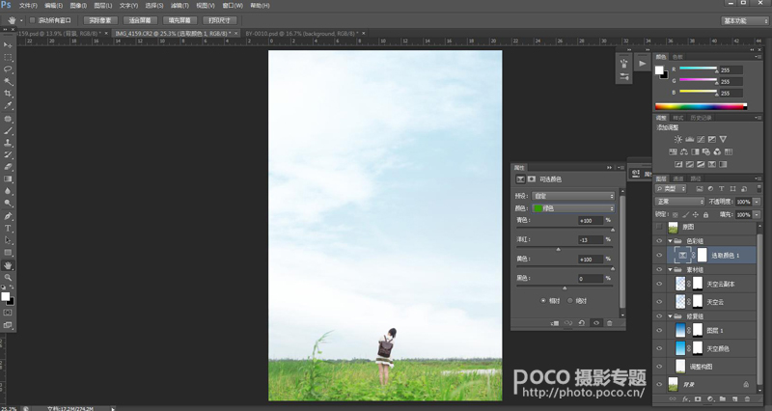This screenshot has height=411, width=772.
Task: Select the Horizontal Type tool
Action: (8, 229)
